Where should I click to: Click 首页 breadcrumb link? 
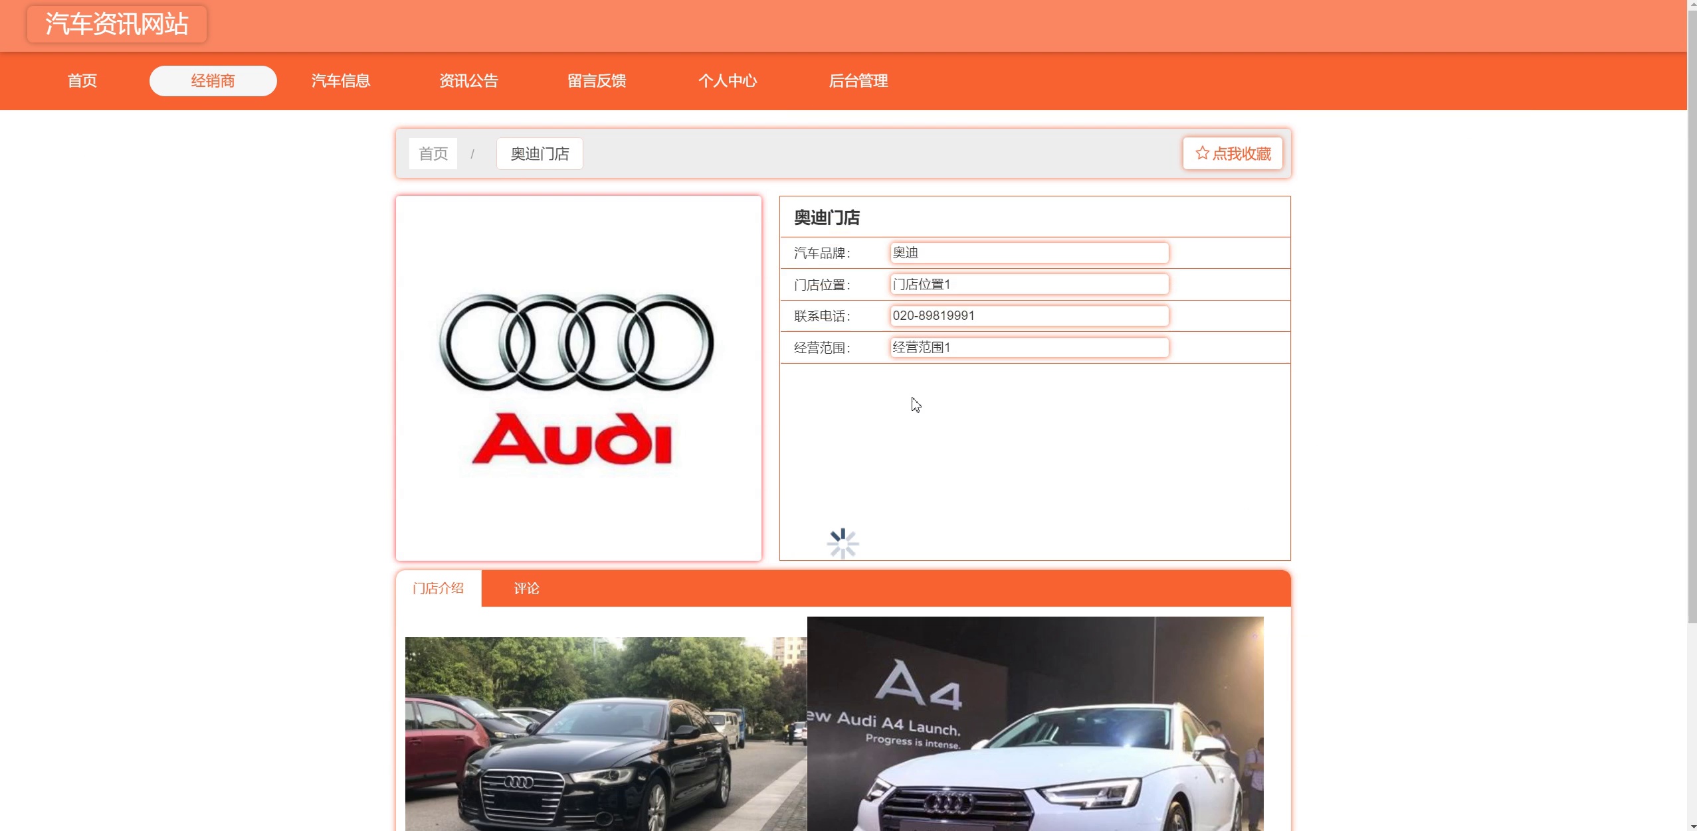tap(433, 154)
